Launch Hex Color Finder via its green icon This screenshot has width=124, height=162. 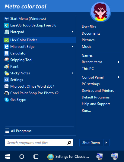[7, 40]
